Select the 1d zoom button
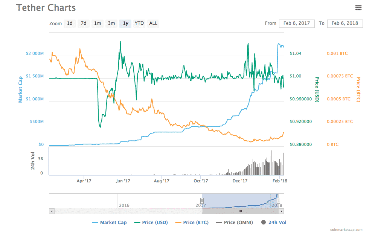Screen dimensions: 375x232 pos(70,23)
